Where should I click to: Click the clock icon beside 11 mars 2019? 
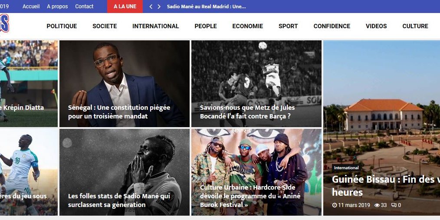tap(334, 205)
